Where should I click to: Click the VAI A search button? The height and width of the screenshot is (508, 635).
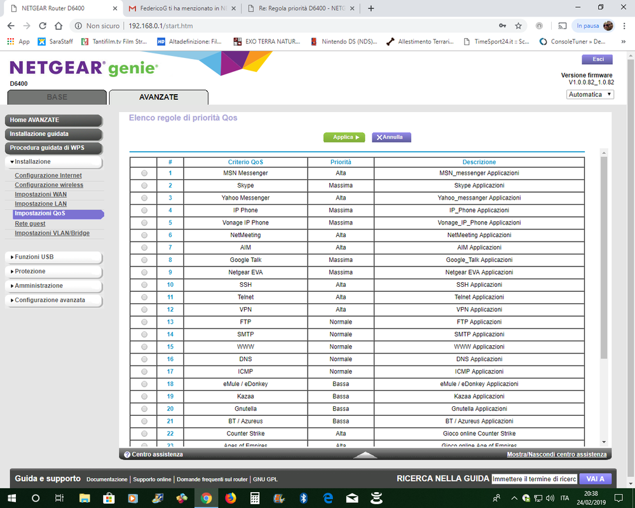coord(596,479)
